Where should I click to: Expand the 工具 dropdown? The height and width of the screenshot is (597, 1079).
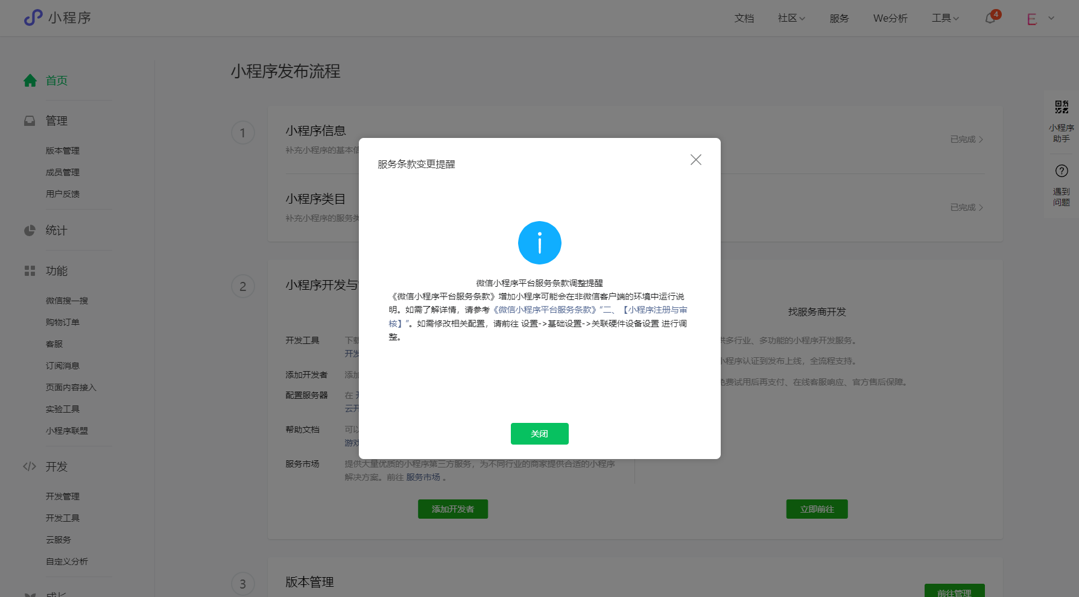point(945,18)
